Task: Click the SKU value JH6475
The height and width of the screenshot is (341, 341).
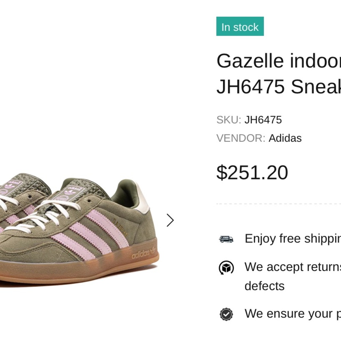Action: click(263, 120)
